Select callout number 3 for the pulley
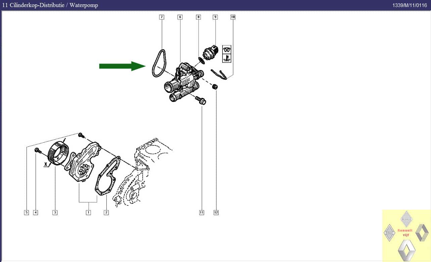Screen dimensions: 431x262 (55, 212)
